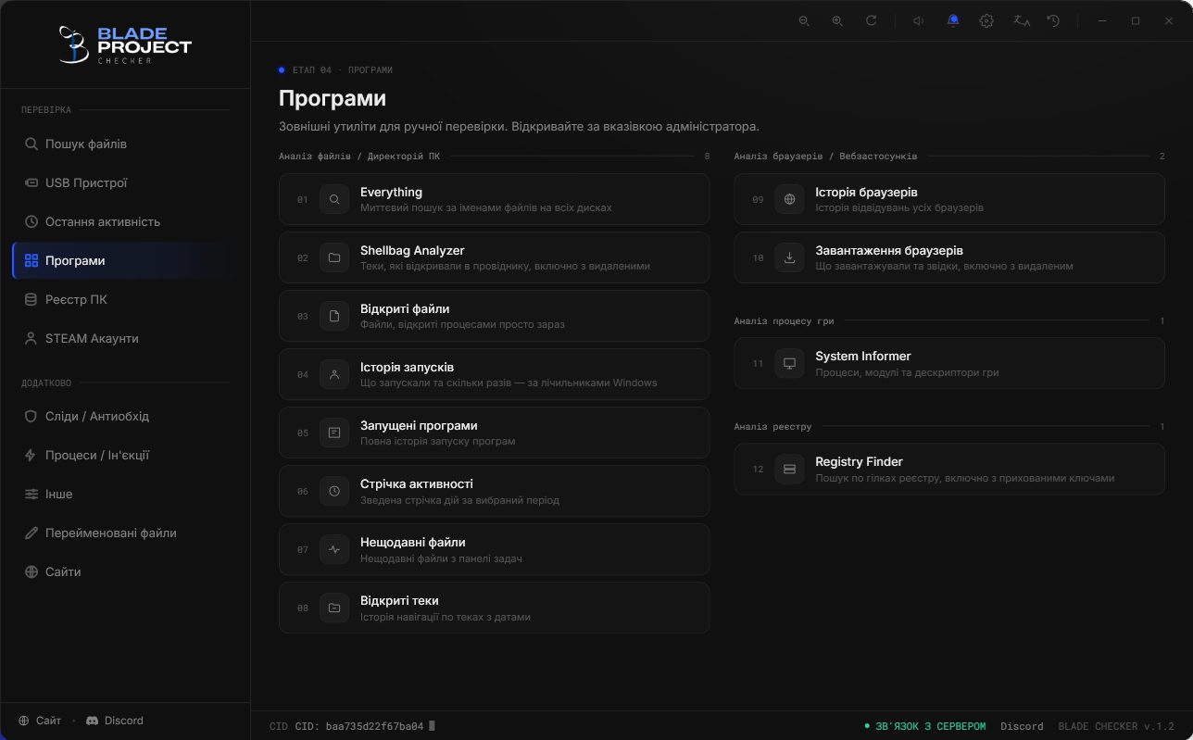Open Shellbag Analyzer tool
This screenshot has width=1193, height=740.
point(495,257)
